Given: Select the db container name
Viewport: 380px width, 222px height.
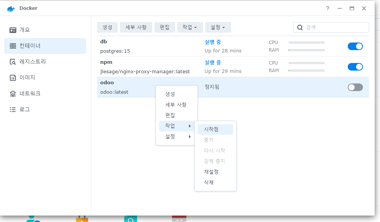Looking at the screenshot, I should click(104, 41).
